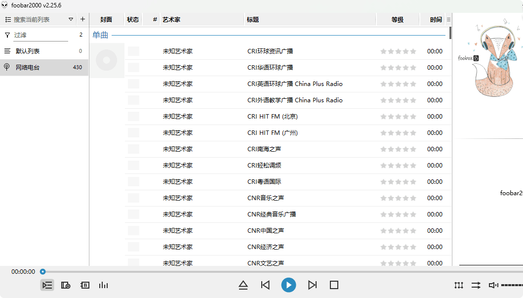Skip to previous track
Viewport: 523px width, 298px height.
tap(265, 285)
